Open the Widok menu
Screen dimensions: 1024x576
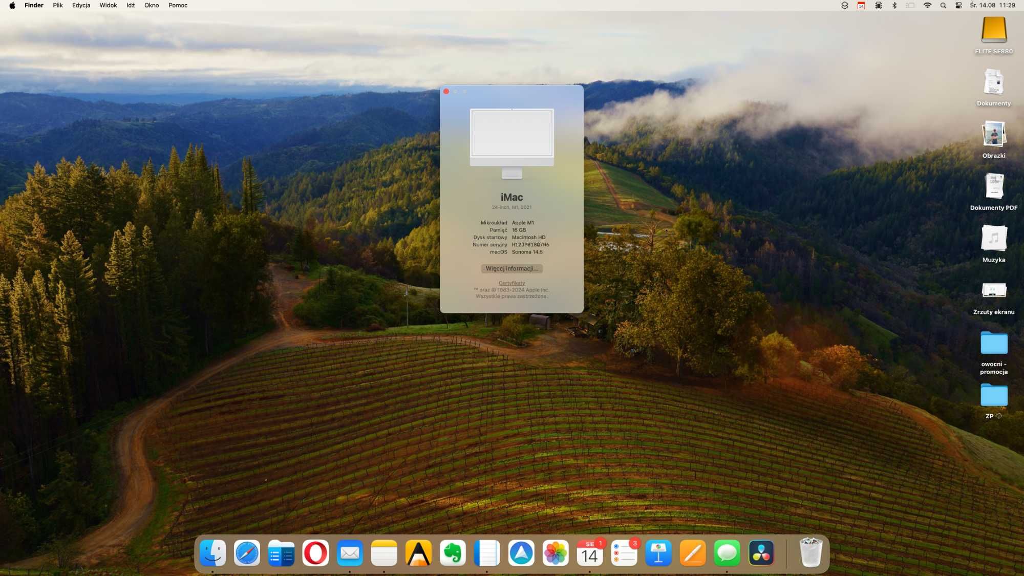[108, 5]
